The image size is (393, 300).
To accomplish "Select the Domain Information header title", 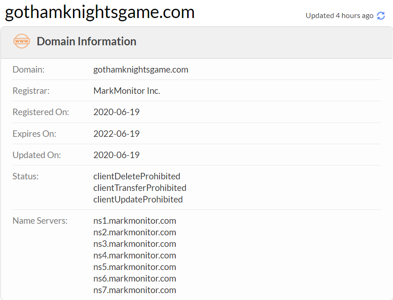I will [x=86, y=41].
